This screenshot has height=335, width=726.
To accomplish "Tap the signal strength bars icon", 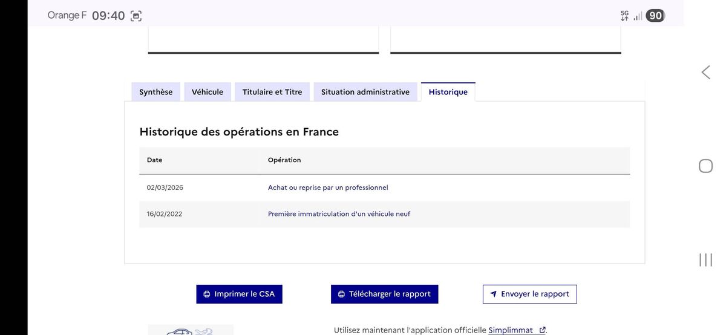I will [x=638, y=16].
